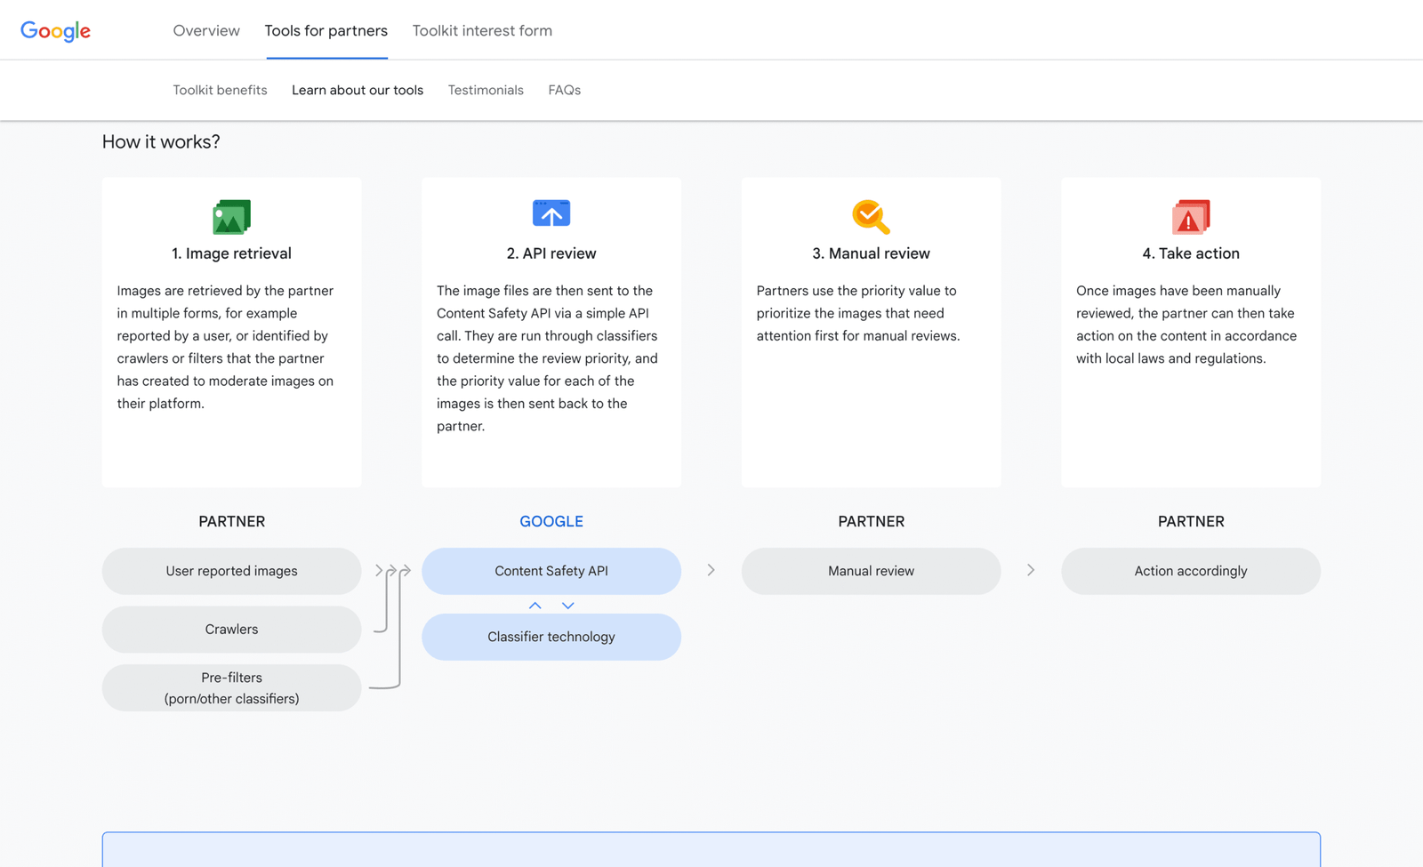Click the Action accordingly pill
Viewport: 1423px width, 867px height.
pos(1191,571)
